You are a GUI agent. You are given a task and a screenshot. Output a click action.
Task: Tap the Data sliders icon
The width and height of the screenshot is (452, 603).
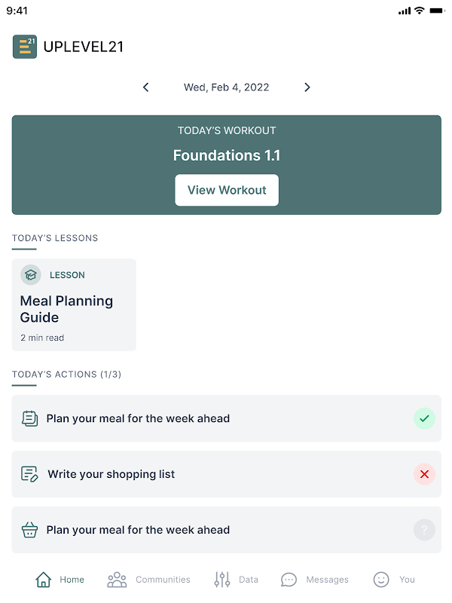pos(222,580)
